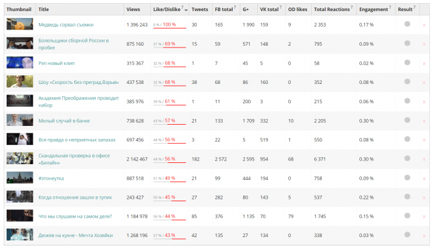Click help question mark next to FB total

point(236,8)
